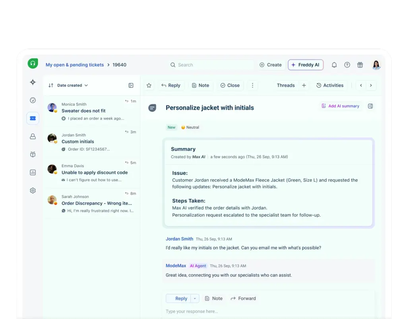Screen dimensions: 407x319
Task: Toggle the ticket details side panel
Action: click(x=370, y=106)
